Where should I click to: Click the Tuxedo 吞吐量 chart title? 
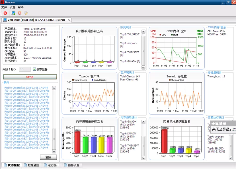tap(177, 76)
